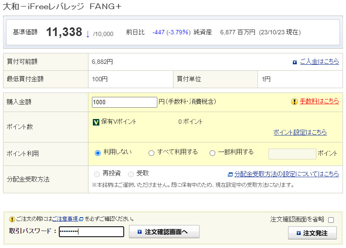Click the 取引パスワード password field

[x=92, y=232]
